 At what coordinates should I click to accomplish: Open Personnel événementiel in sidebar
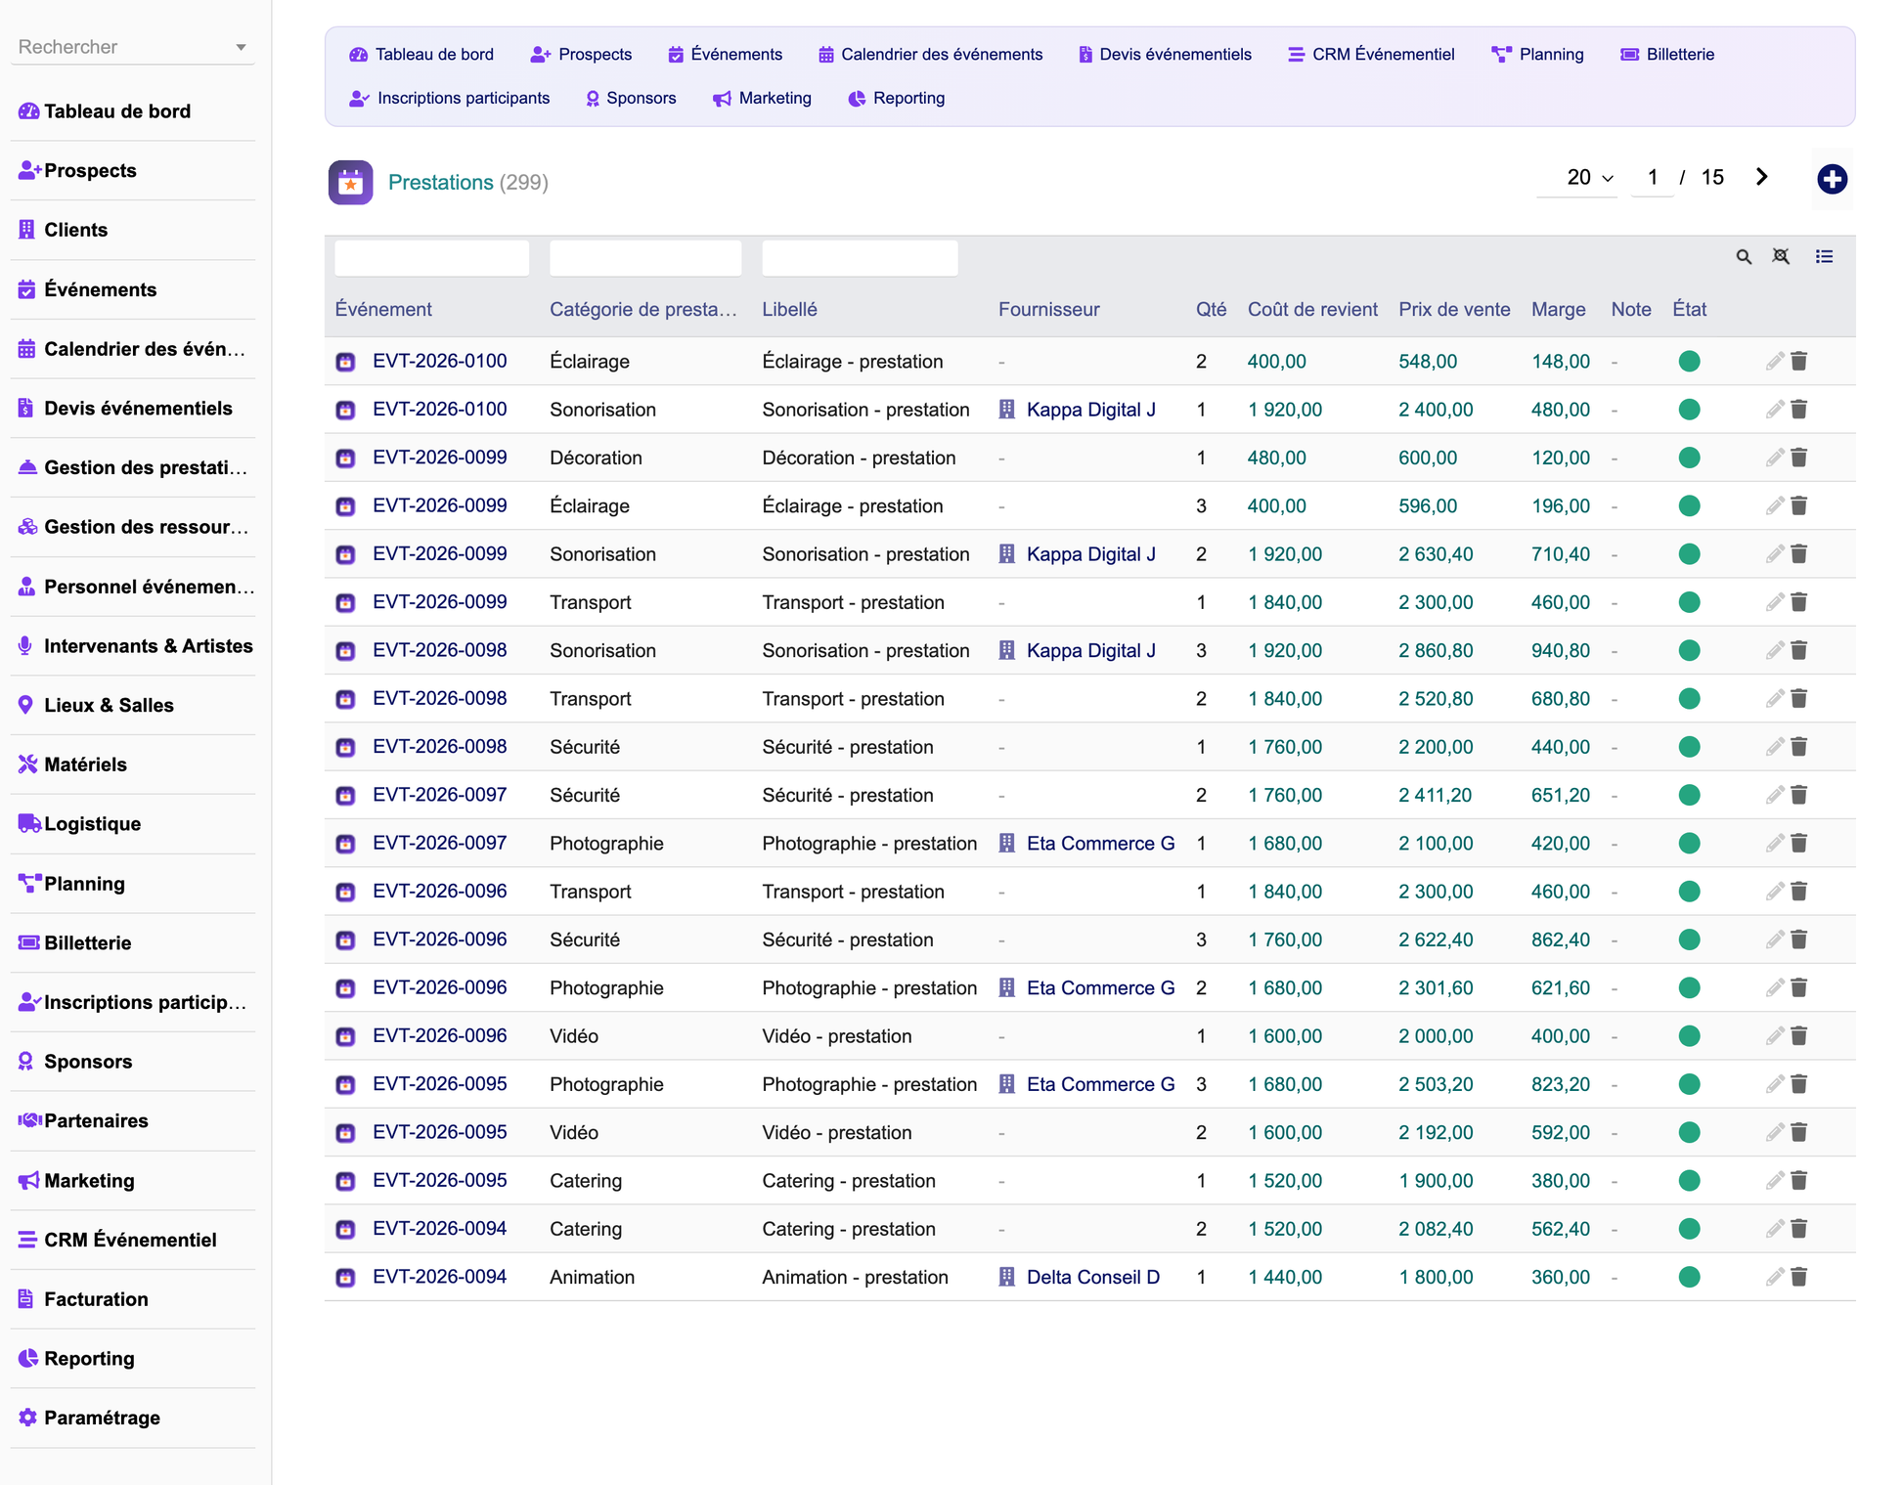133,587
